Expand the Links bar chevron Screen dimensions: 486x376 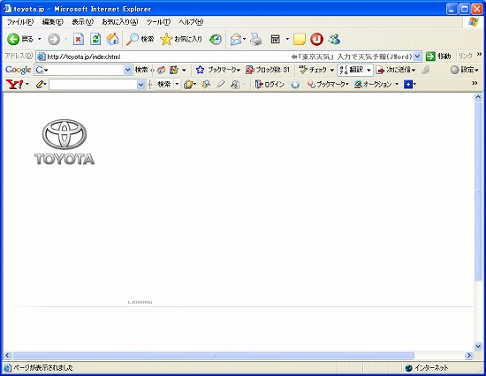479,55
